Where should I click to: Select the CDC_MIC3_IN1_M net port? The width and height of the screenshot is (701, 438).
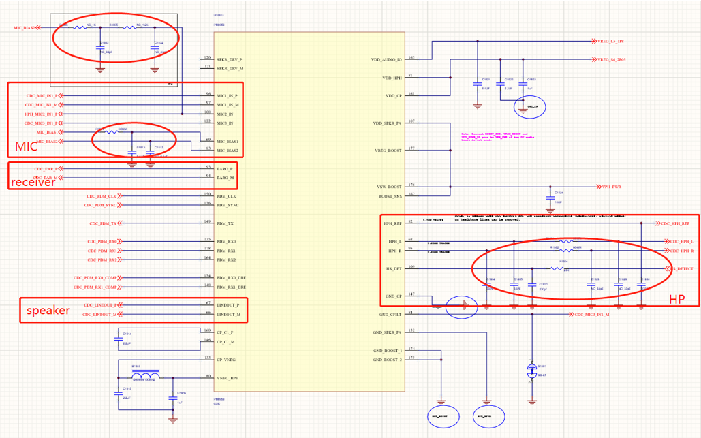(x=589, y=315)
